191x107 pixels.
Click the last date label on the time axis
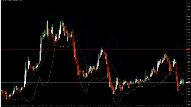pyautogui.click(x=181, y=106)
